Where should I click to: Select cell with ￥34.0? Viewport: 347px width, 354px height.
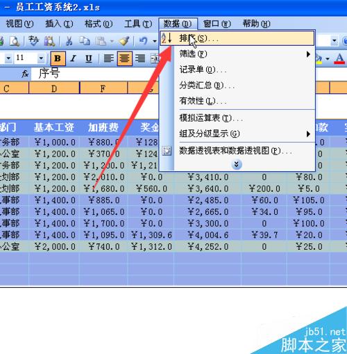click(264, 211)
